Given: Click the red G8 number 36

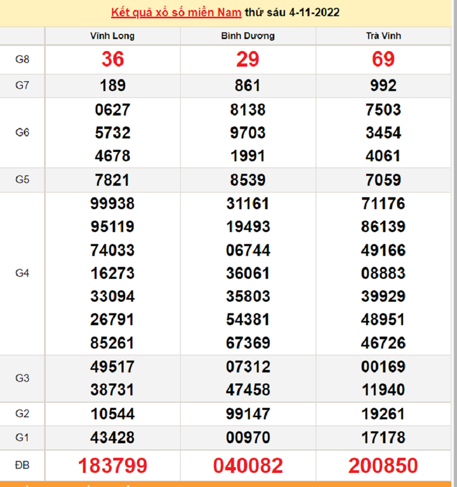Looking at the screenshot, I should [112, 60].
